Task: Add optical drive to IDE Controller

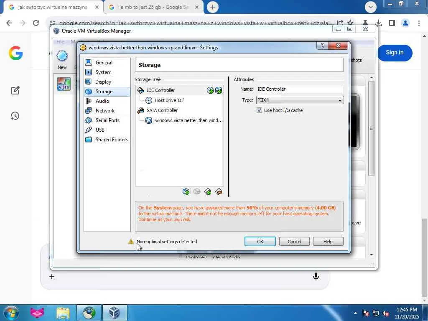Action: pos(210,90)
